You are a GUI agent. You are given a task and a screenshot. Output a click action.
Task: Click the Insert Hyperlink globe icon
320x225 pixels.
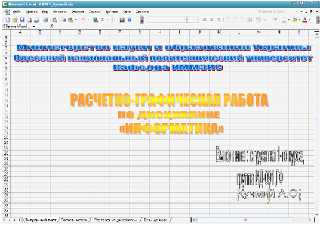pos(96,20)
